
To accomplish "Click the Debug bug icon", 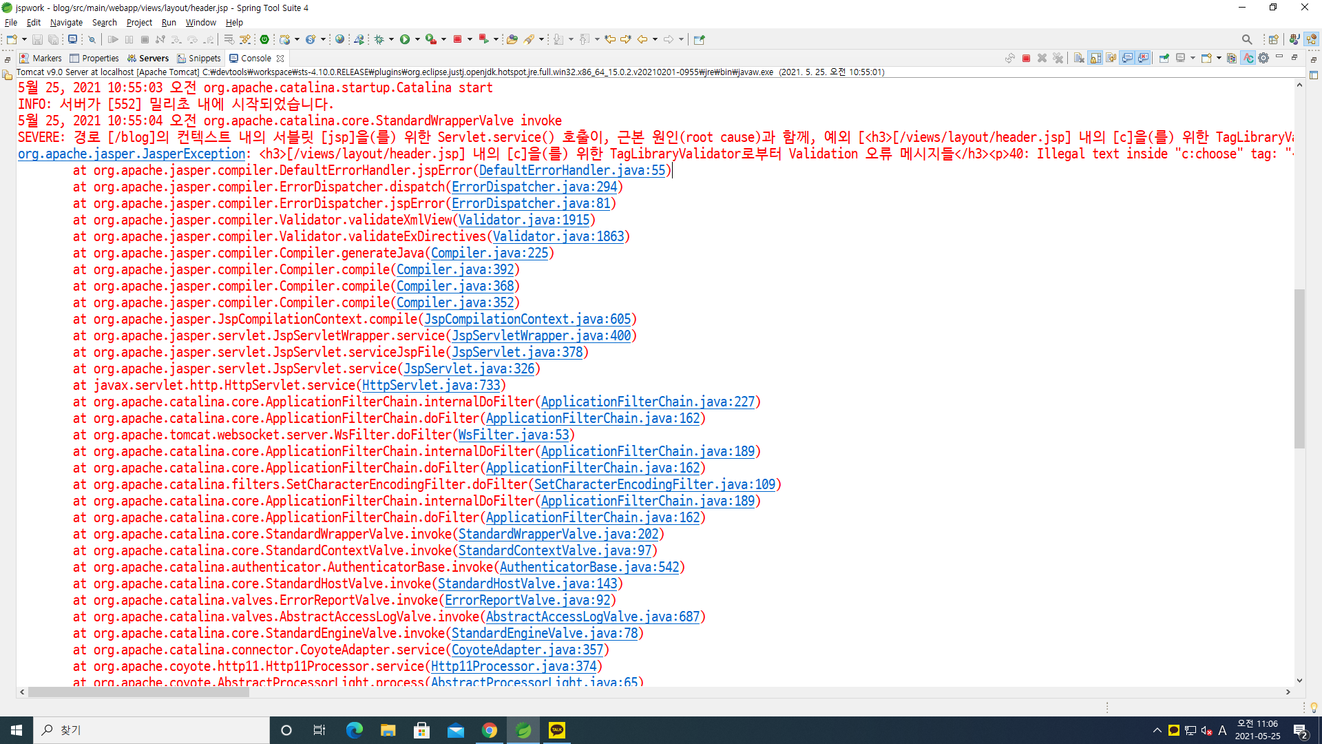I will [379, 39].
